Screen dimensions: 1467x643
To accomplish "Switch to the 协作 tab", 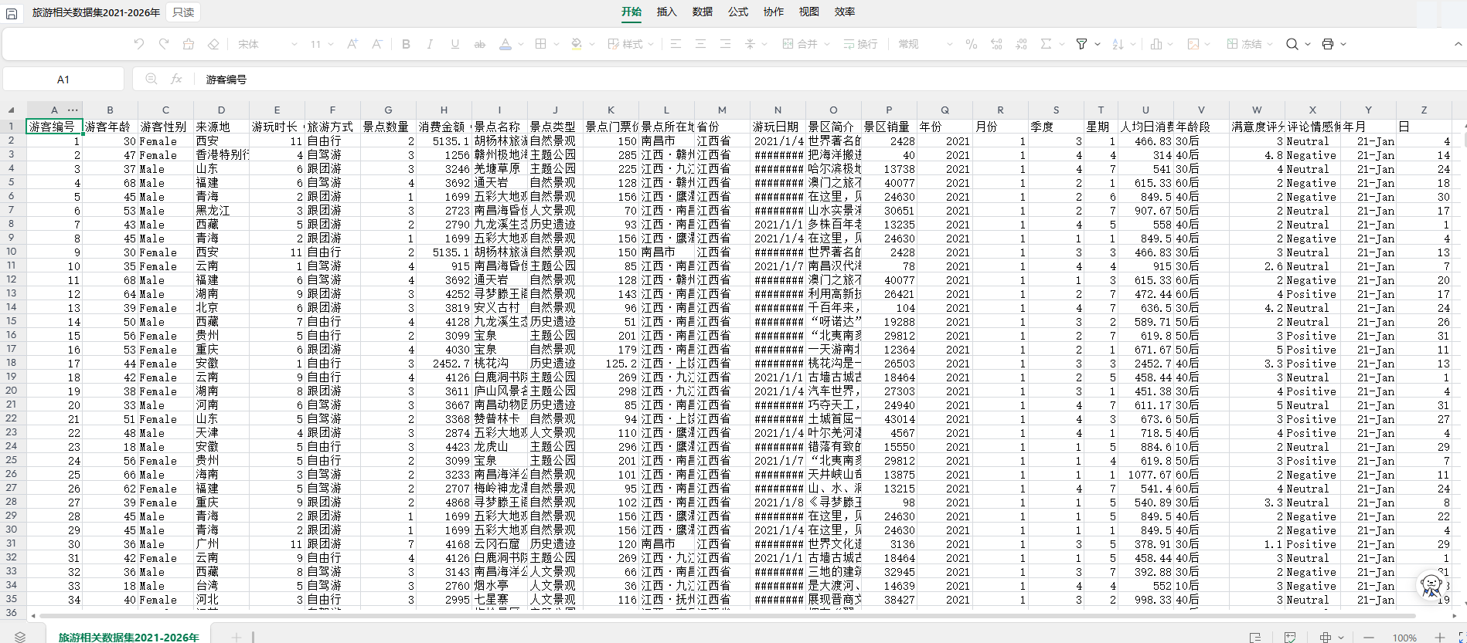I will click(774, 12).
